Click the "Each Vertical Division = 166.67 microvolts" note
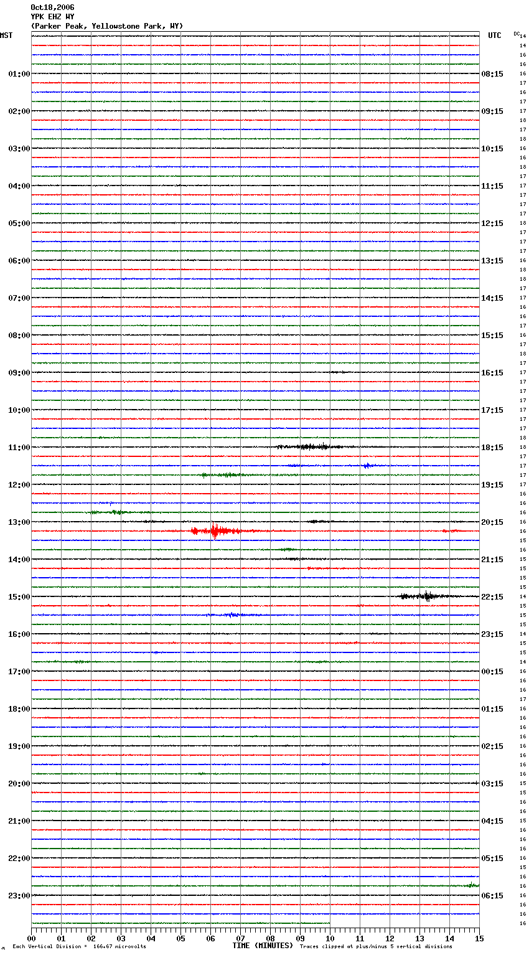 click(79, 947)
